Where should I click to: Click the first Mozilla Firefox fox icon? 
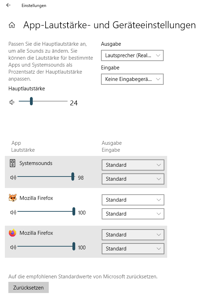pyautogui.click(x=13, y=198)
